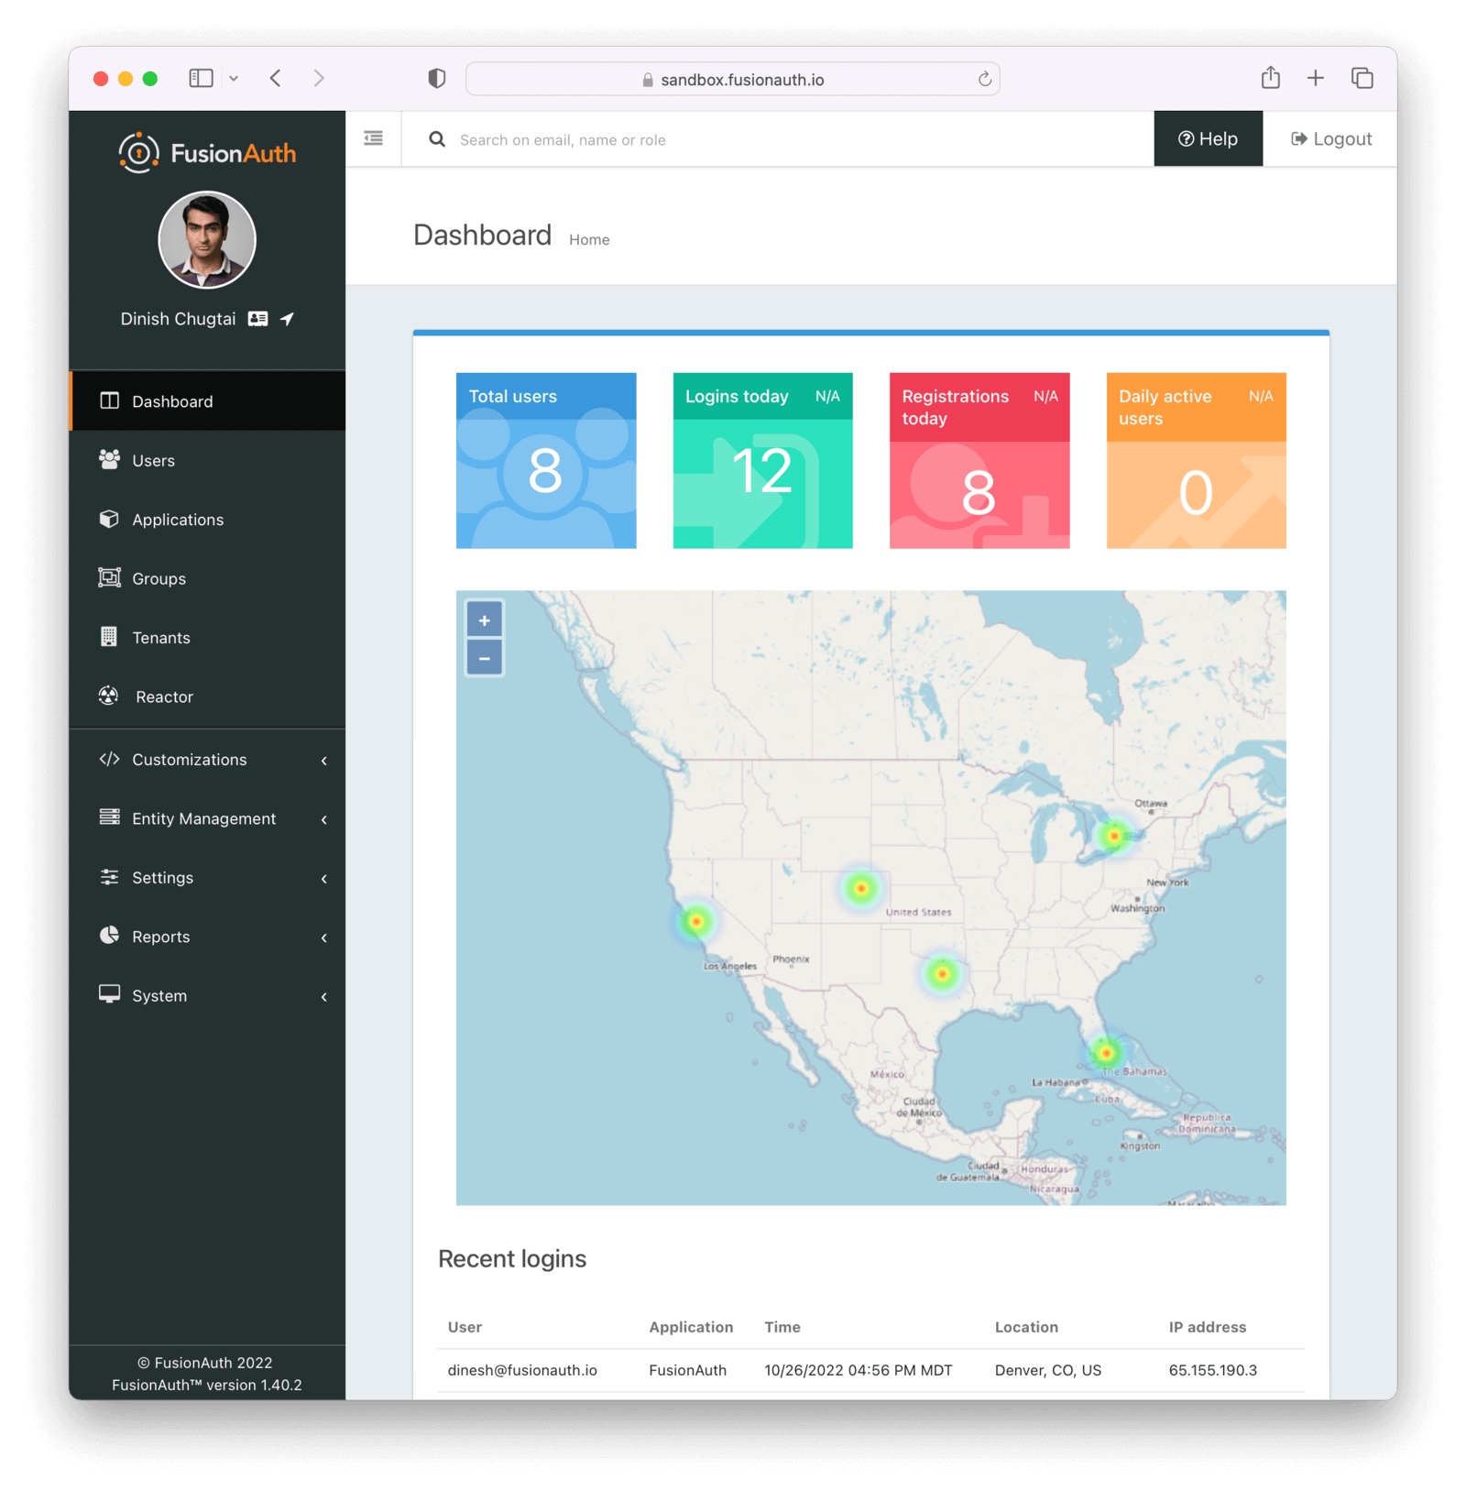
Task: Click the Time column header
Action: (782, 1327)
